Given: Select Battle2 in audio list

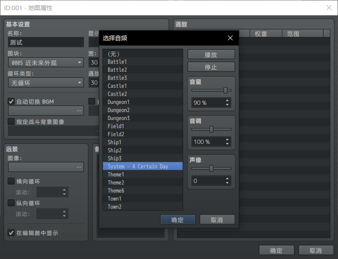Looking at the screenshot, I should pyautogui.click(x=143, y=70).
